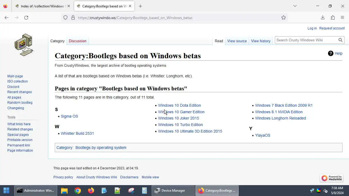Open Windows 10 Turbo Edition page
The image size is (349, 196).
(180, 125)
